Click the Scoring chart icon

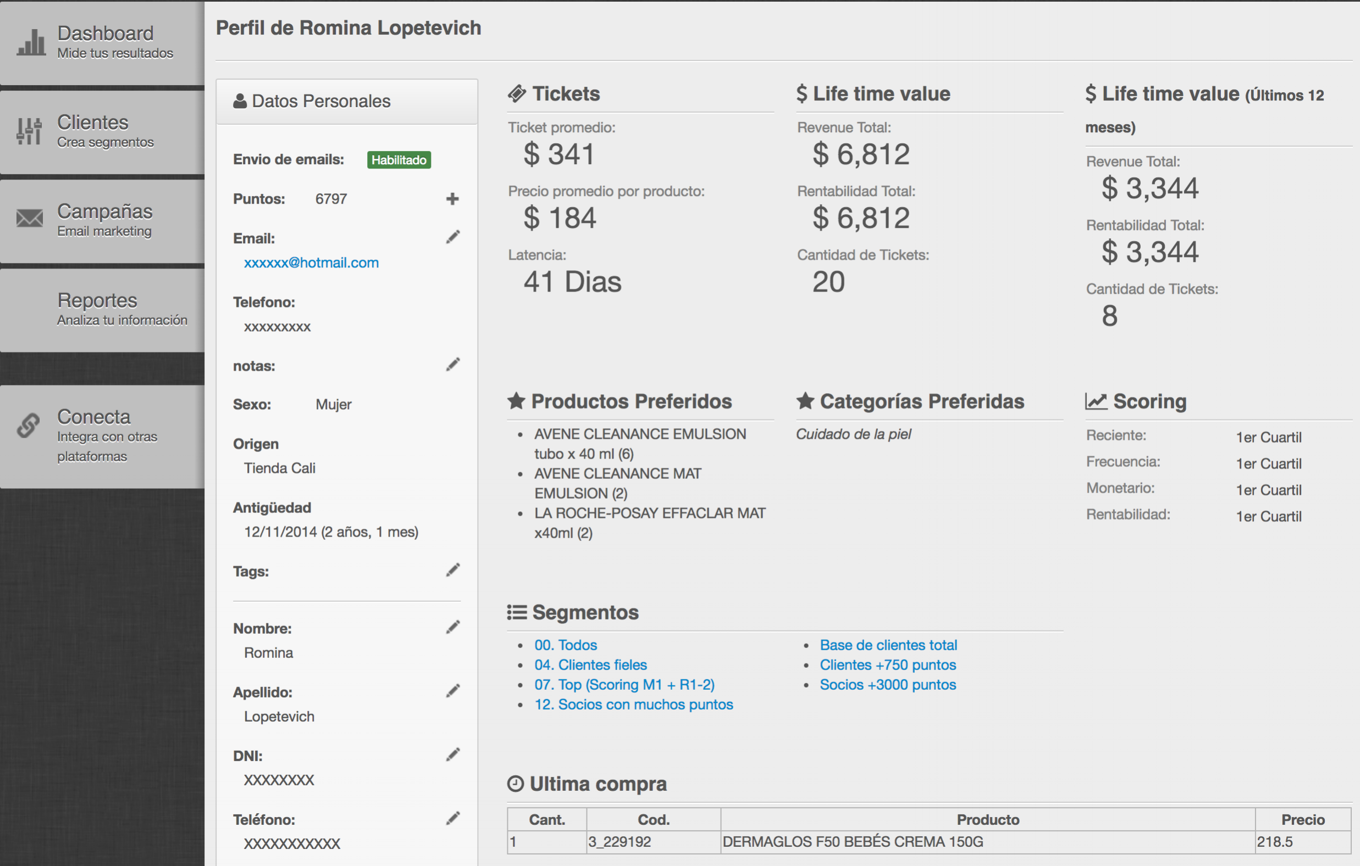[x=1096, y=401]
